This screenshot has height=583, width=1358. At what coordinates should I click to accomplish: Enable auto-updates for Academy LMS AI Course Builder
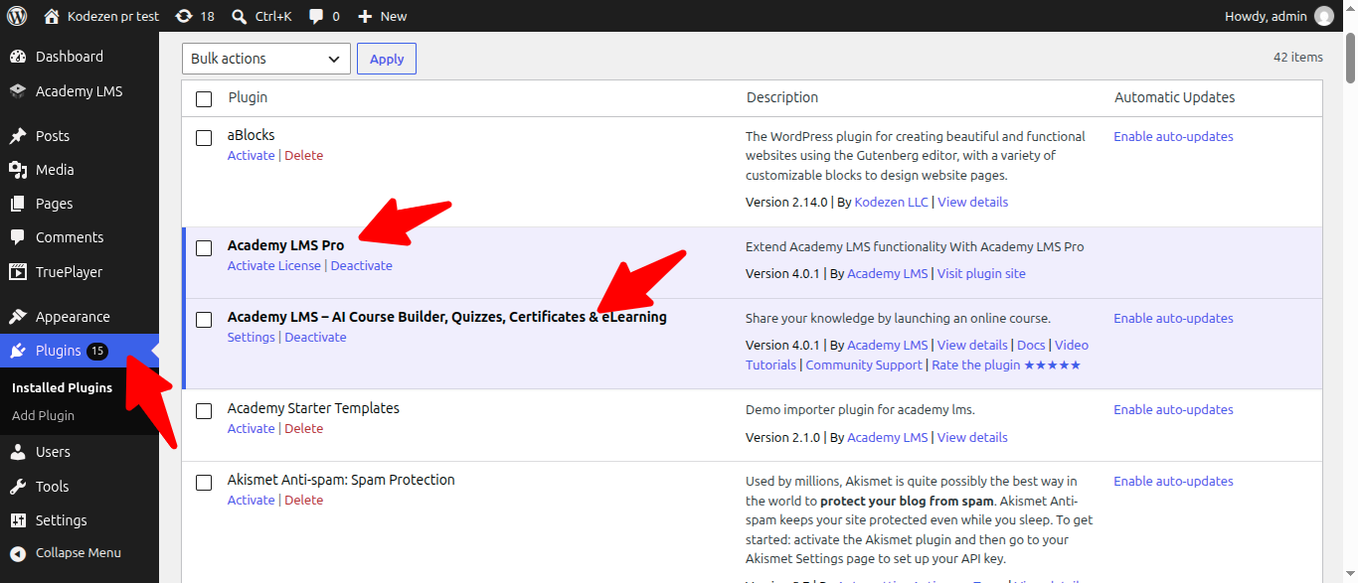(1173, 318)
